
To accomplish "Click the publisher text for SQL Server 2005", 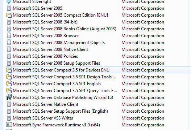I will click(x=143, y=8).
